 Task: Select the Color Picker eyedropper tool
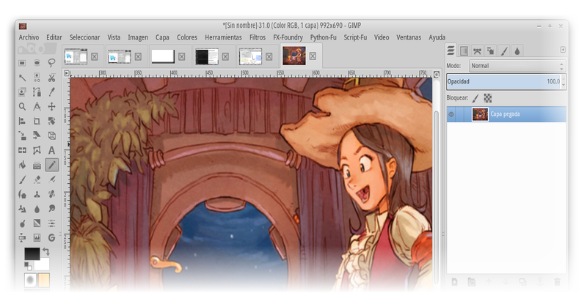51,92
